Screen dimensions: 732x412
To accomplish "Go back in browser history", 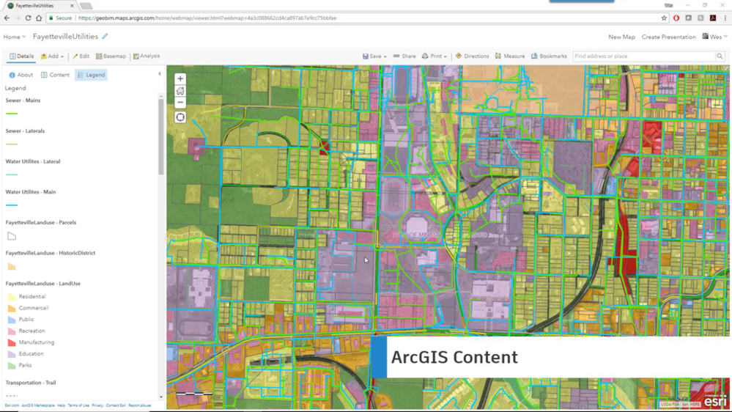I will pyautogui.click(x=7, y=18).
